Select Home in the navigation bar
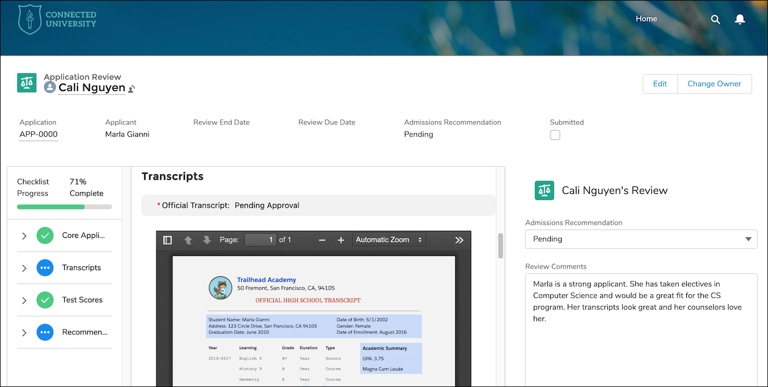768x387 pixels. [x=646, y=19]
